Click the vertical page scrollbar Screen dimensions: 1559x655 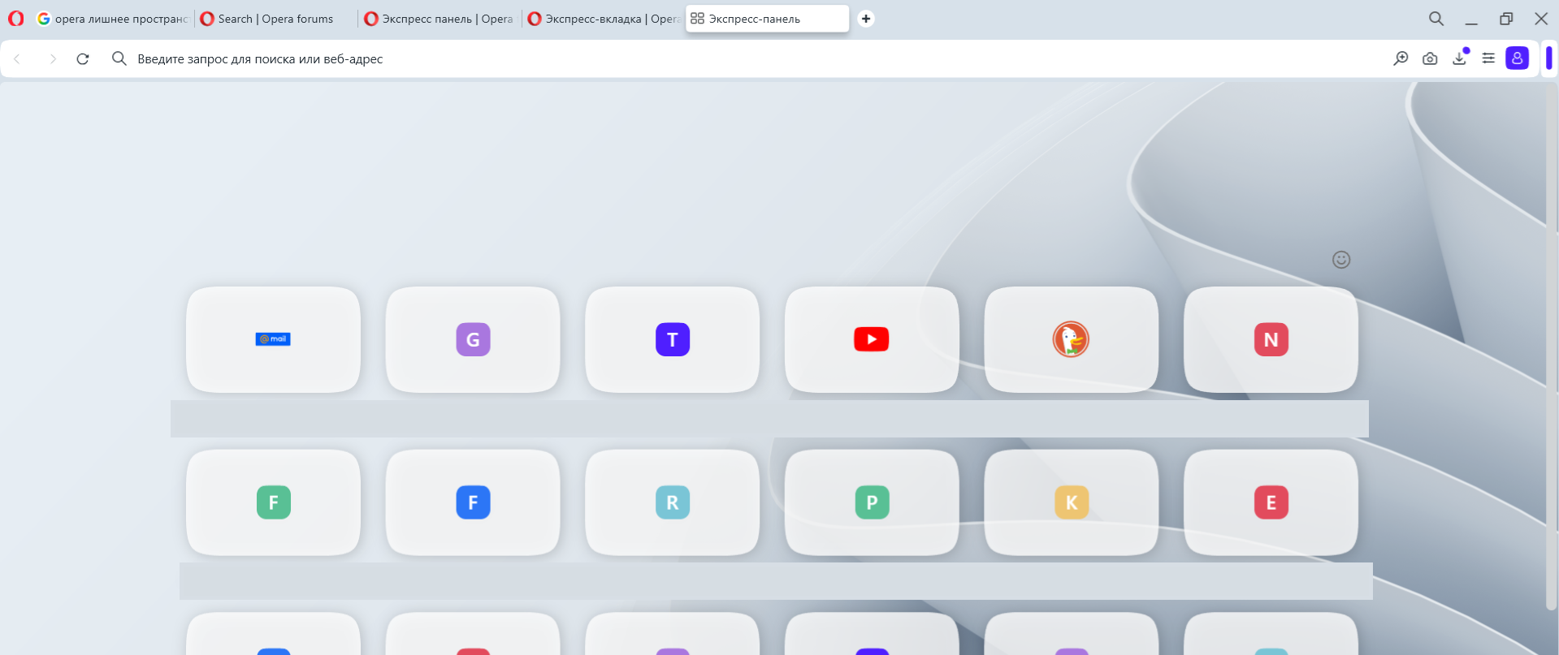tap(1552, 345)
